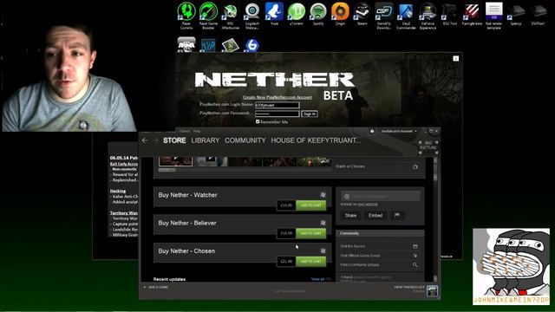Click Windows platform icon on Nether - Believer
This screenshot has height=312, width=555.
323,223
